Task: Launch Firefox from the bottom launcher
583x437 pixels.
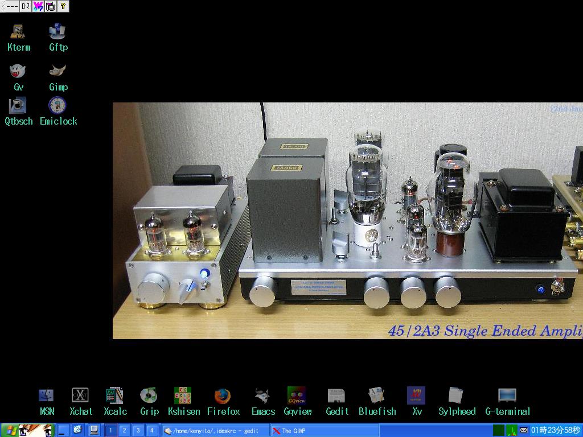Action: (x=223, y=396)
